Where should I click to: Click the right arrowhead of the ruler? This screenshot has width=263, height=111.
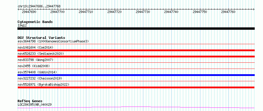[x=254, y=9]
